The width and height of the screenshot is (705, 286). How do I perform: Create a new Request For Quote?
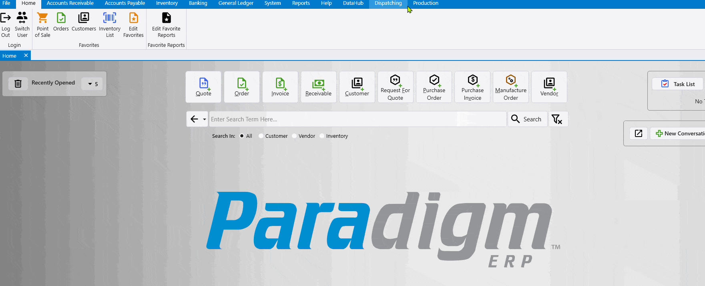coord(396,87)
